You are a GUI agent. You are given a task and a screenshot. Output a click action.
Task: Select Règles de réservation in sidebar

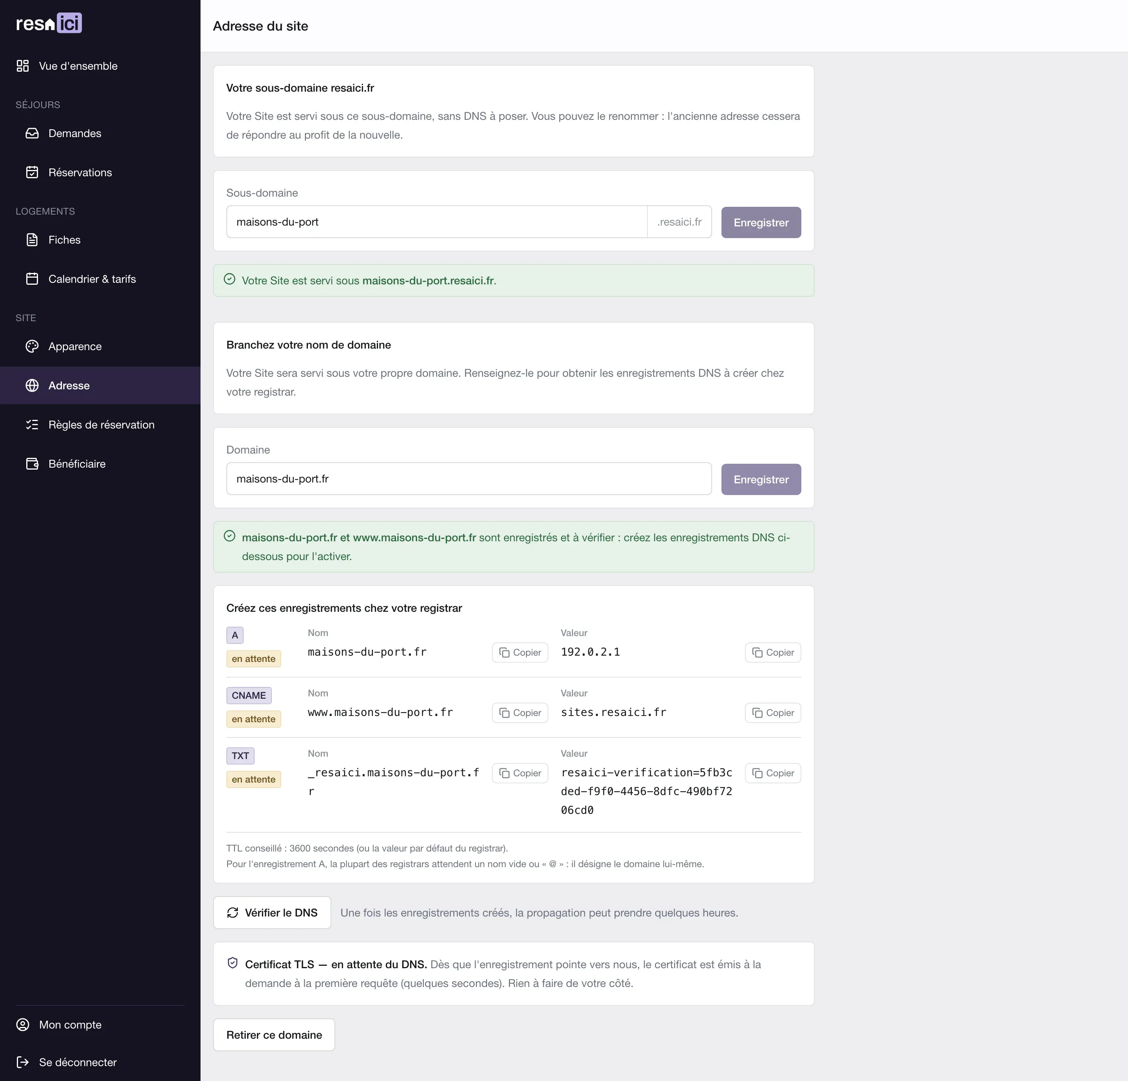[x=100, y=425]
